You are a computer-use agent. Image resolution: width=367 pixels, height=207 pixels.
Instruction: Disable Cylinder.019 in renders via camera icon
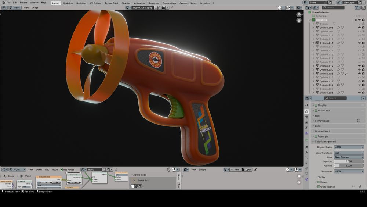(363, 66)
